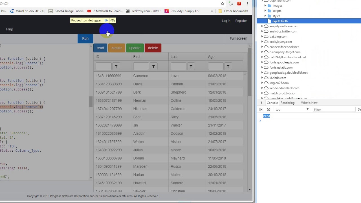
Task: Click the green update button
Action: click(x=135, y=48)
